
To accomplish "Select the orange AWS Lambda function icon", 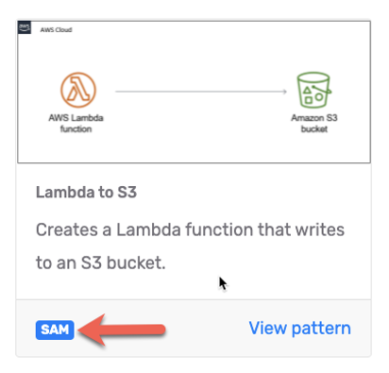I will coord(78,90).
